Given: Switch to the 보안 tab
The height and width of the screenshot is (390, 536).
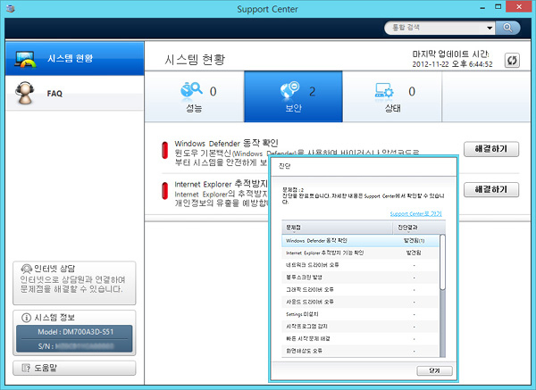Looking at the screenshot, I should coord(293,96).
